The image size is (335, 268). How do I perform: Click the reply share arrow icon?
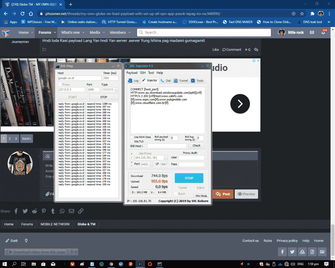coord(256,49)
